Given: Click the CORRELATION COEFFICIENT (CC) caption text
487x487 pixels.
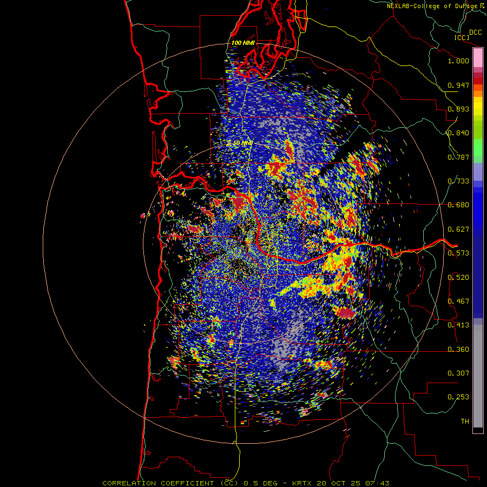Looking at the screenshot, I should click(170, 483).
